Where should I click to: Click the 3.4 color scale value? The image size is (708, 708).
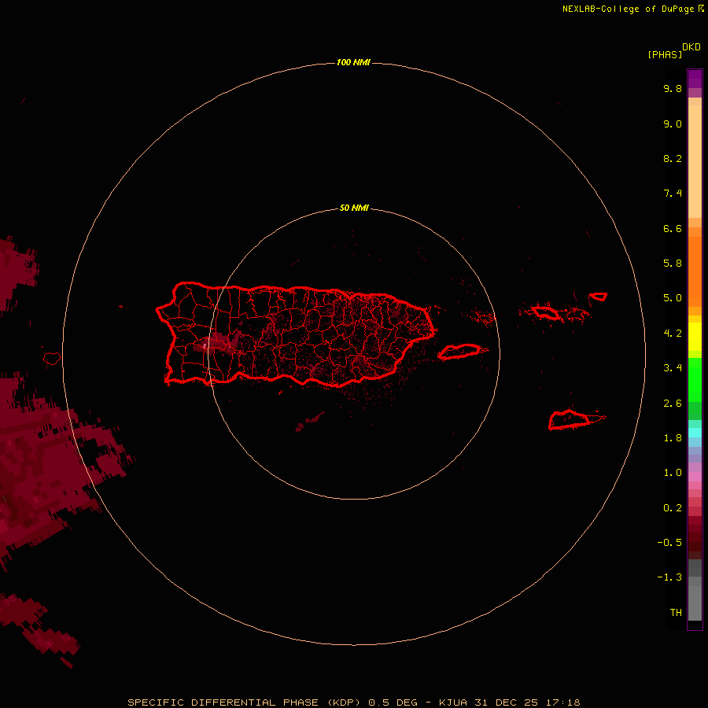click(673, 368)
